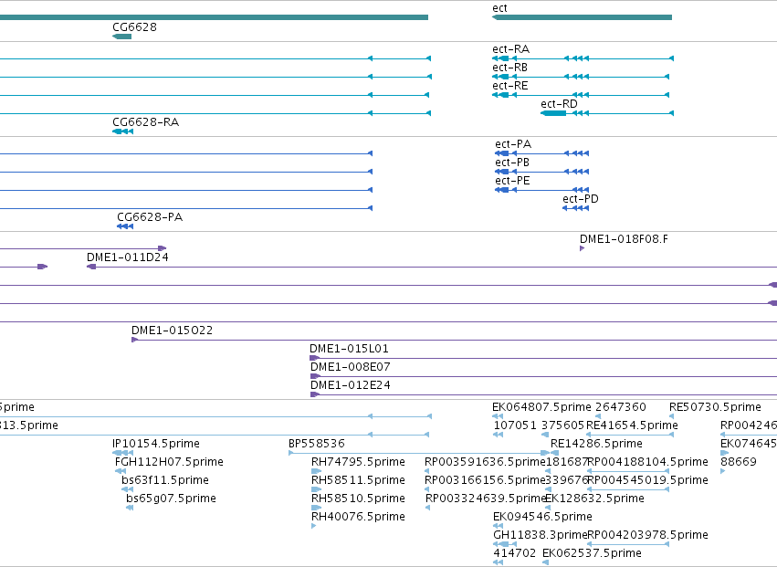Select the ect-PD protein label
This screenshot has height=567, width=777.
(x=581, y=199)
